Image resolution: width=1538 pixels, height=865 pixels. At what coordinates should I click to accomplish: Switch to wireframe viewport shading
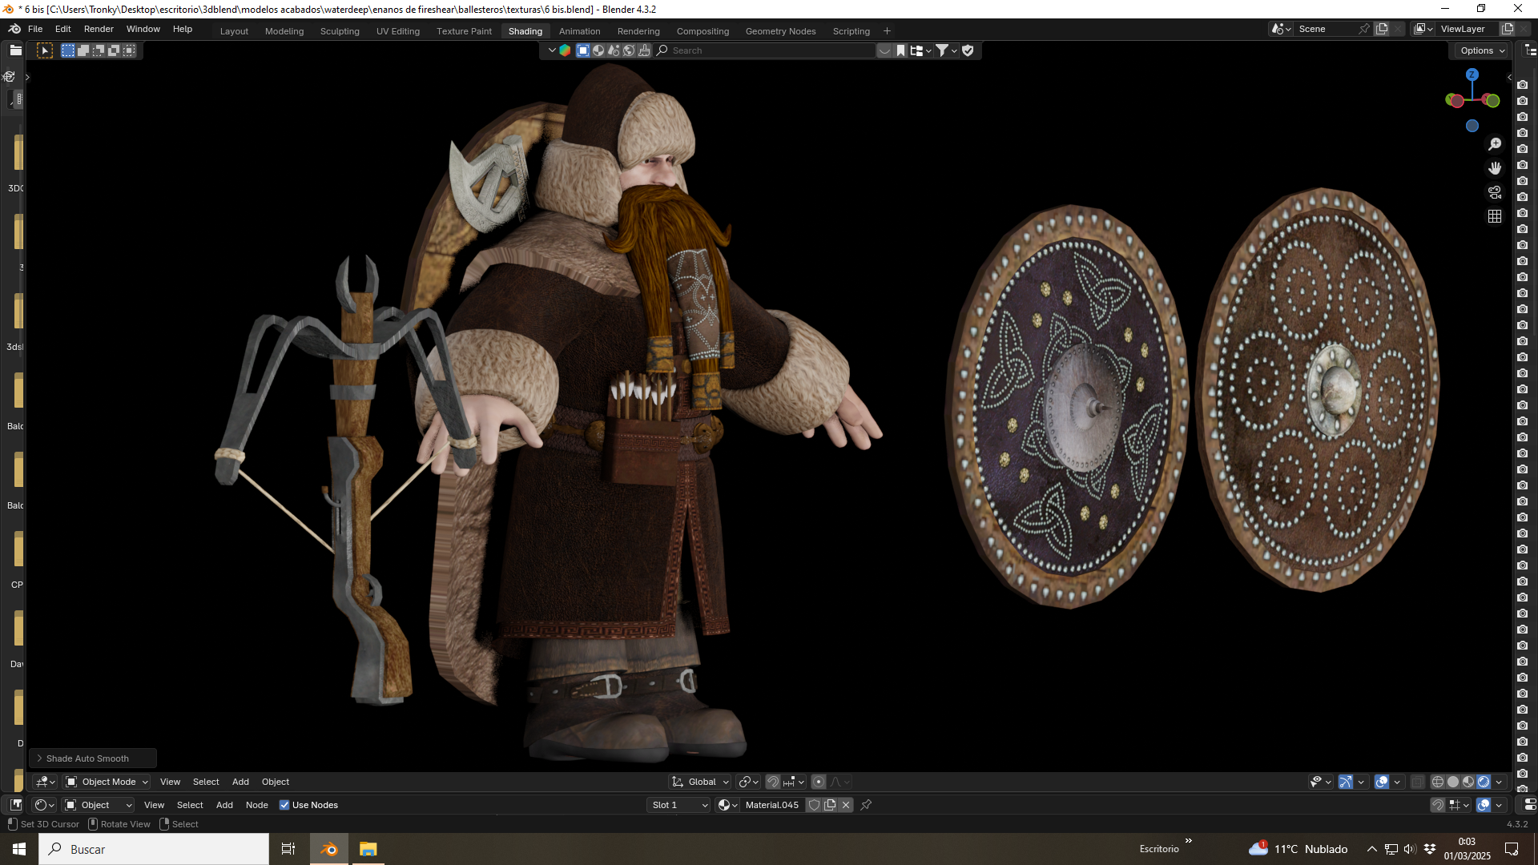click(x=1438, y=782)
